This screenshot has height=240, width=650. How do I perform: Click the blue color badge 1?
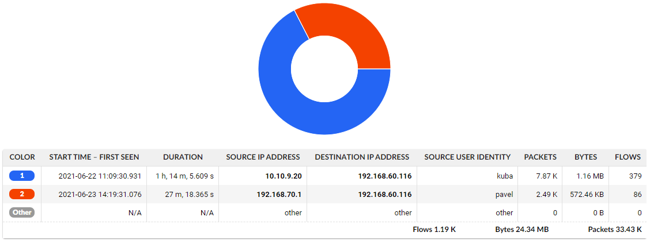click(x=22, y=176)
